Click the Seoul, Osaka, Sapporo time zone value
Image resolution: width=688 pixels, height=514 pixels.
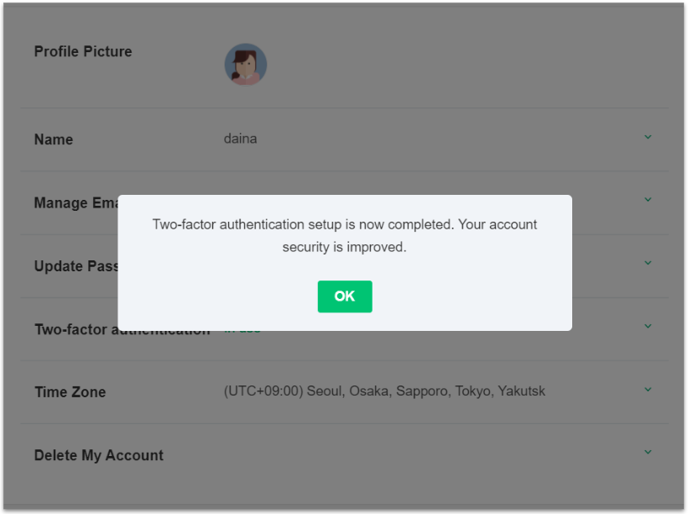384,391
